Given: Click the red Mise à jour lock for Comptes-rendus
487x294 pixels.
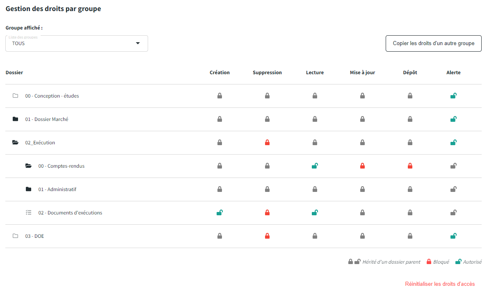Looking at the screenshot, I should [x=362, y=166].
